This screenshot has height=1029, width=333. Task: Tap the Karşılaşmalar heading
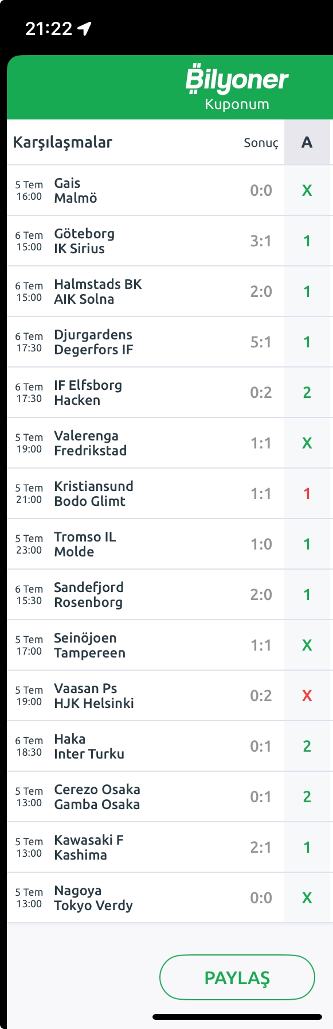click(62, 142)
